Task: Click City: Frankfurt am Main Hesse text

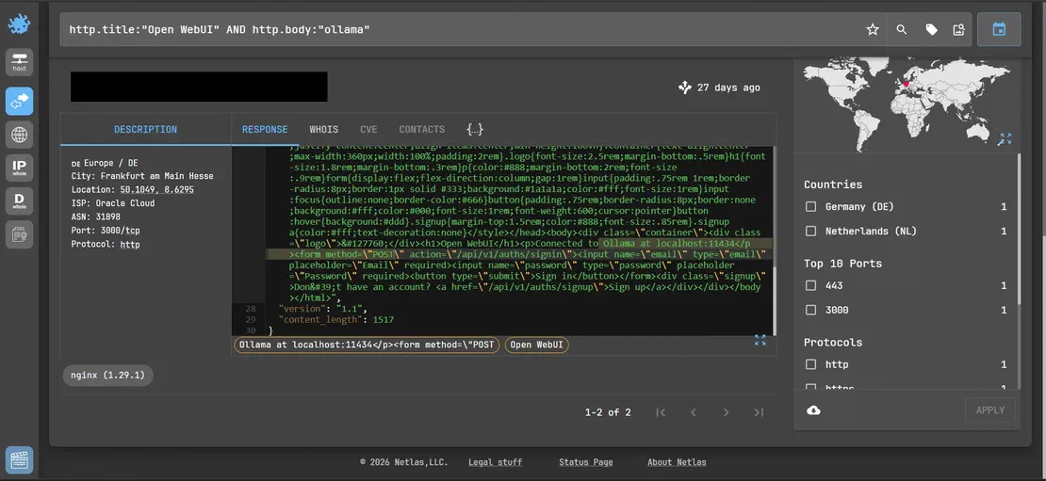Action: (x=142, y=176)
